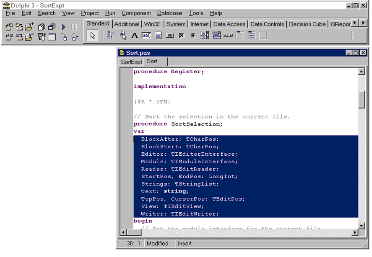The image size is (372, 257).
Task: Click the scroll-right arrow of horizontal scrollbar
Action: click(x=354, y=232)
